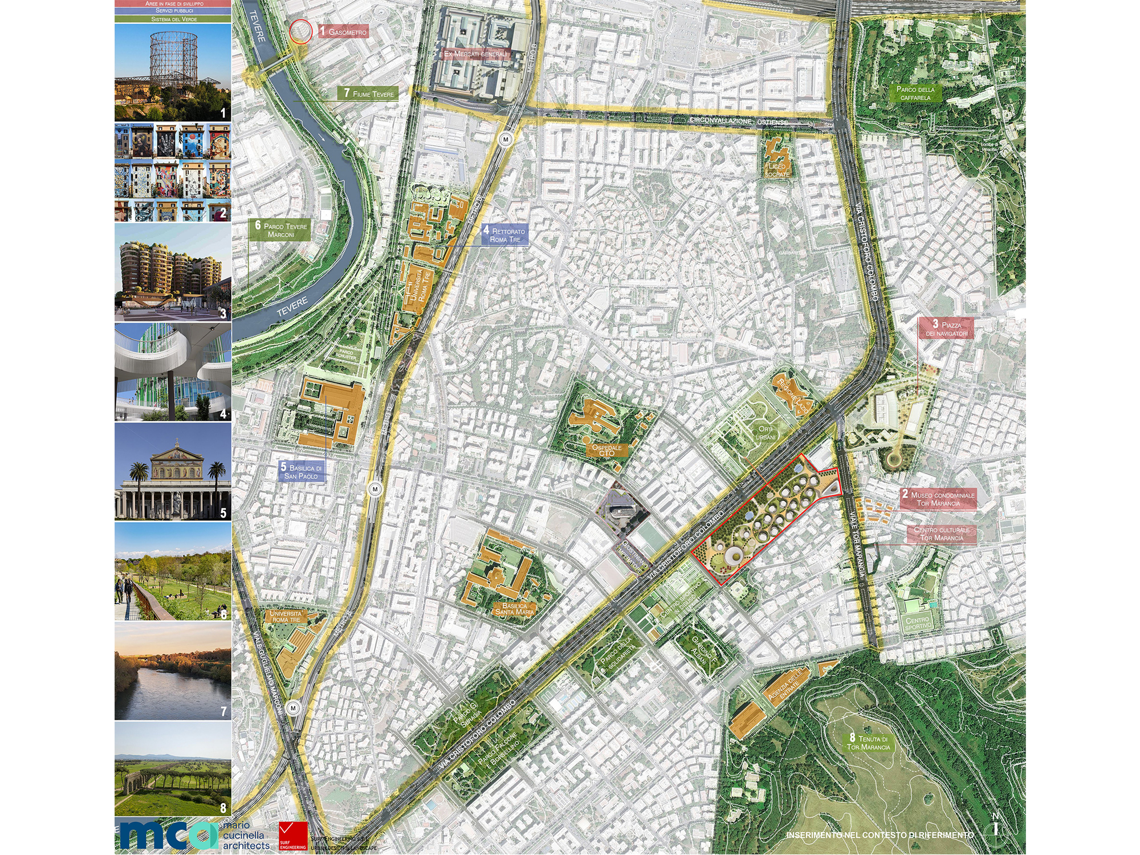Click the 'Viale Guglielmo Marconi' road label
This screenshot has width=1140, height=855.
tap(268, 673)
